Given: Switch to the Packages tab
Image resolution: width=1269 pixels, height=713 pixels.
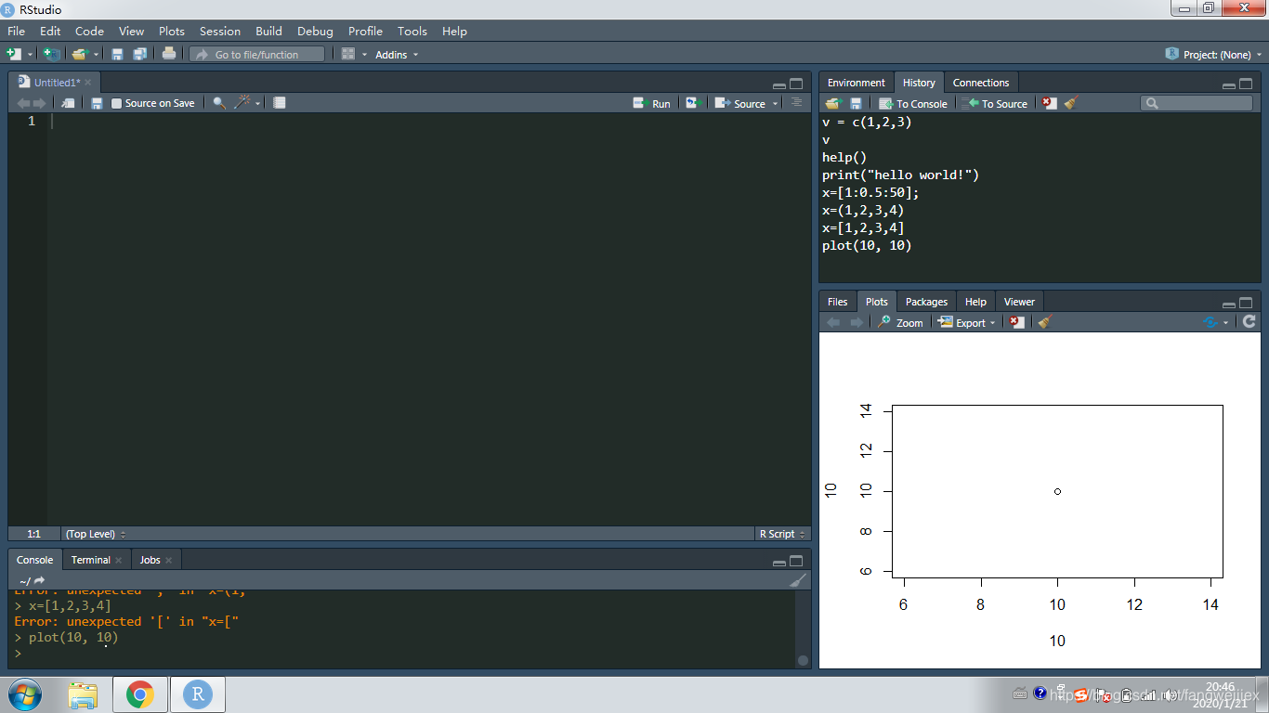Looking at the screenshot, I should 927,302.
